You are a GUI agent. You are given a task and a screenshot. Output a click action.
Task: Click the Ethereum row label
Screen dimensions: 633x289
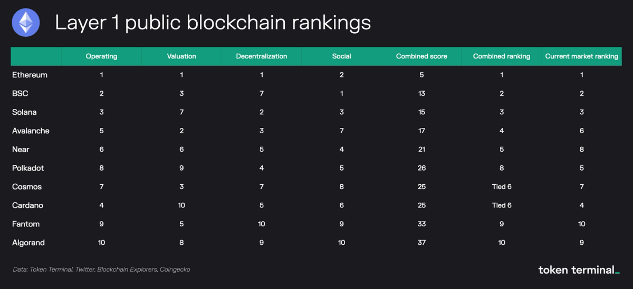pos(30,75)
